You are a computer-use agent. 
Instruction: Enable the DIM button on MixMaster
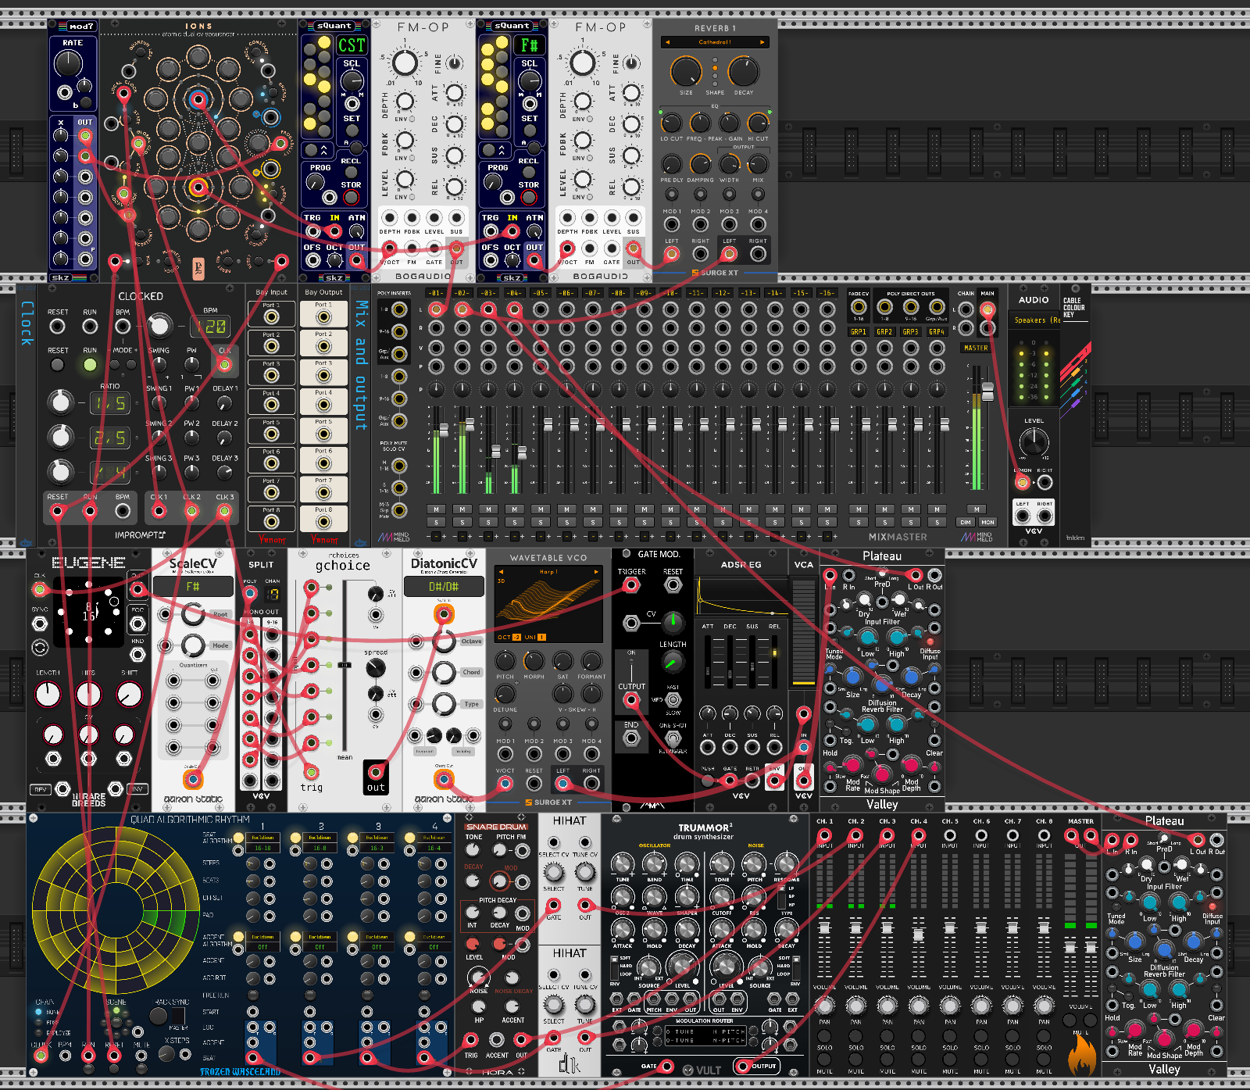(966, 522)
